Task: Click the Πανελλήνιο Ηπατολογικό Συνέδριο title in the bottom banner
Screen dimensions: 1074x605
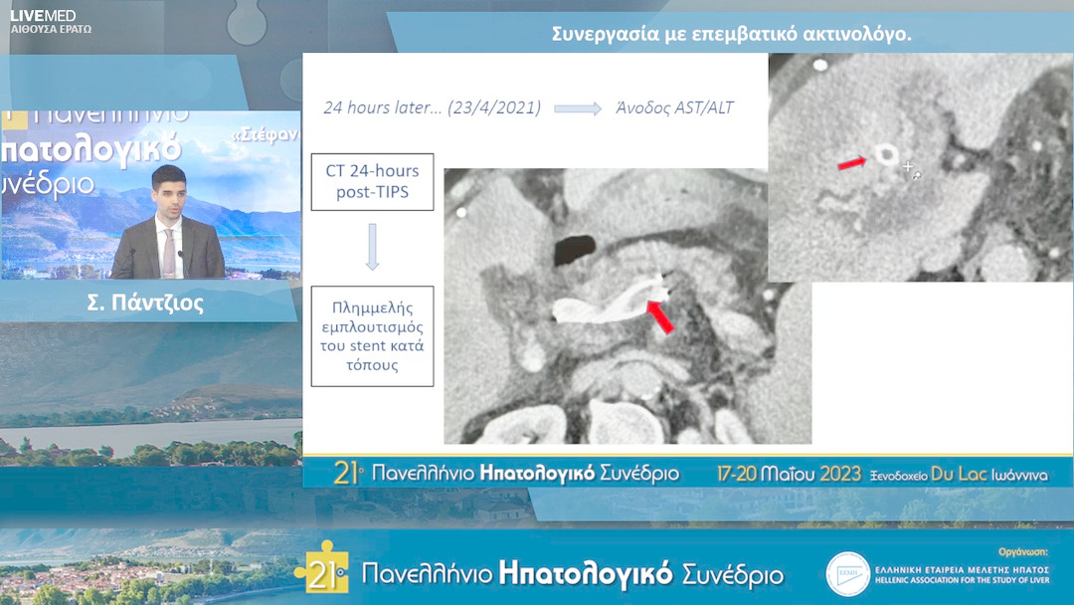Action: (x=573, y=574)
